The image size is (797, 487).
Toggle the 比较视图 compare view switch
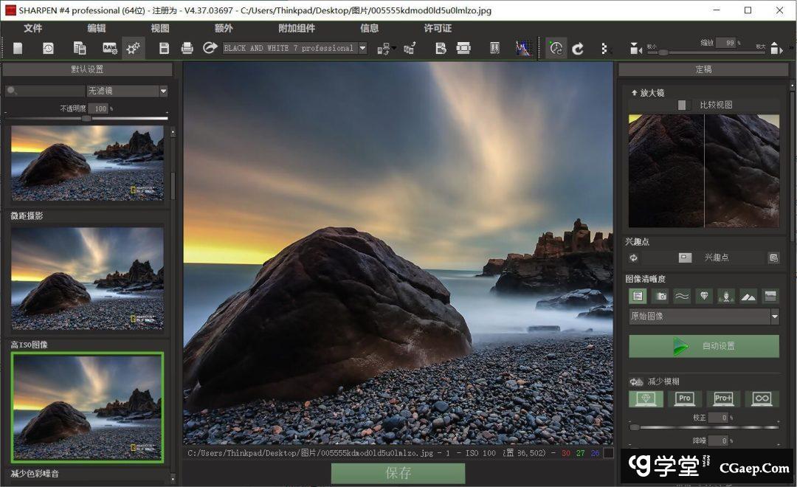click(x=684, y=105)
